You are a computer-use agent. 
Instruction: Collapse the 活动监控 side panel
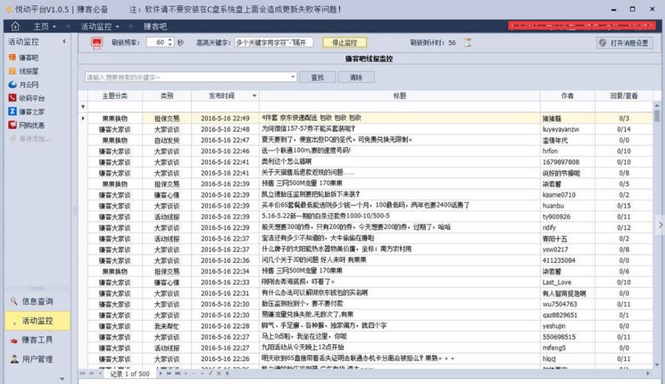[x=64, y=41]
